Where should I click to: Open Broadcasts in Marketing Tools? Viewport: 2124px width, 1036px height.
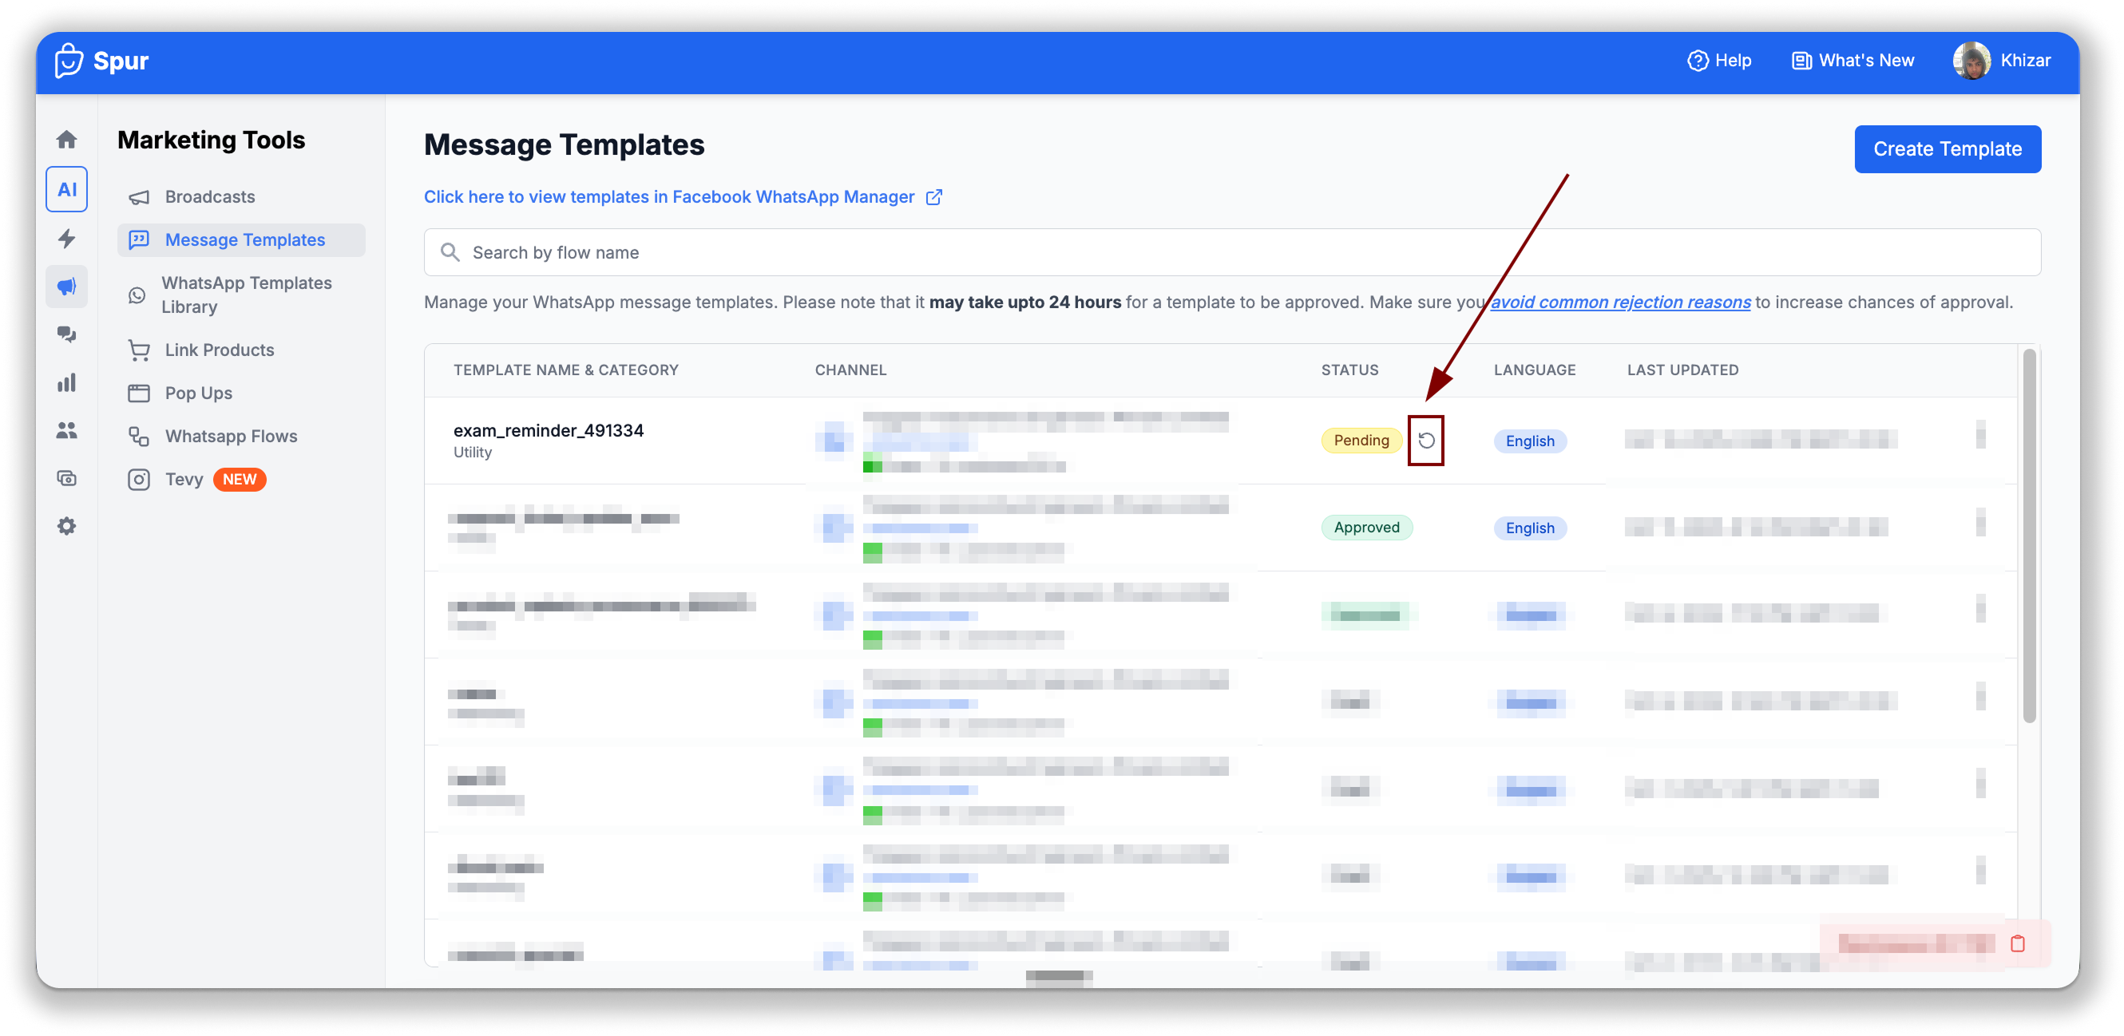click(x=209, y=197)
